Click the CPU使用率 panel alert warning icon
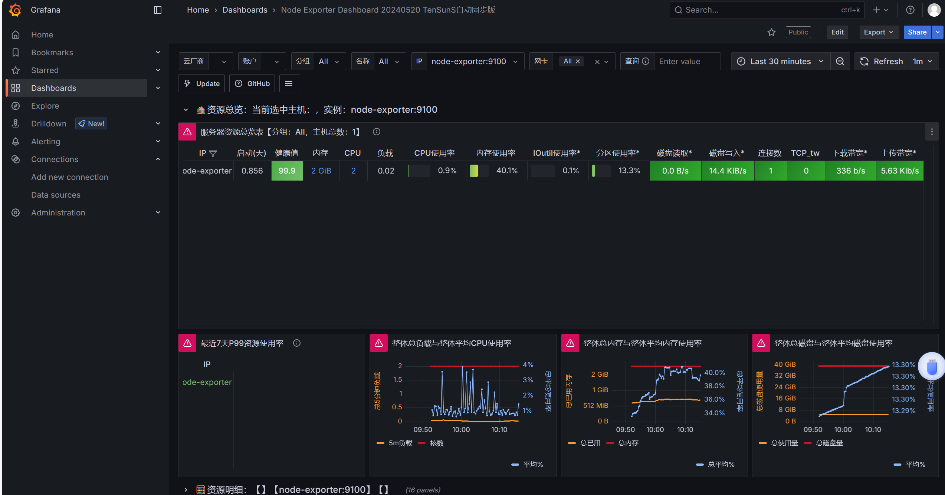This screenshot has width=945, height=495. pos(379,343)
